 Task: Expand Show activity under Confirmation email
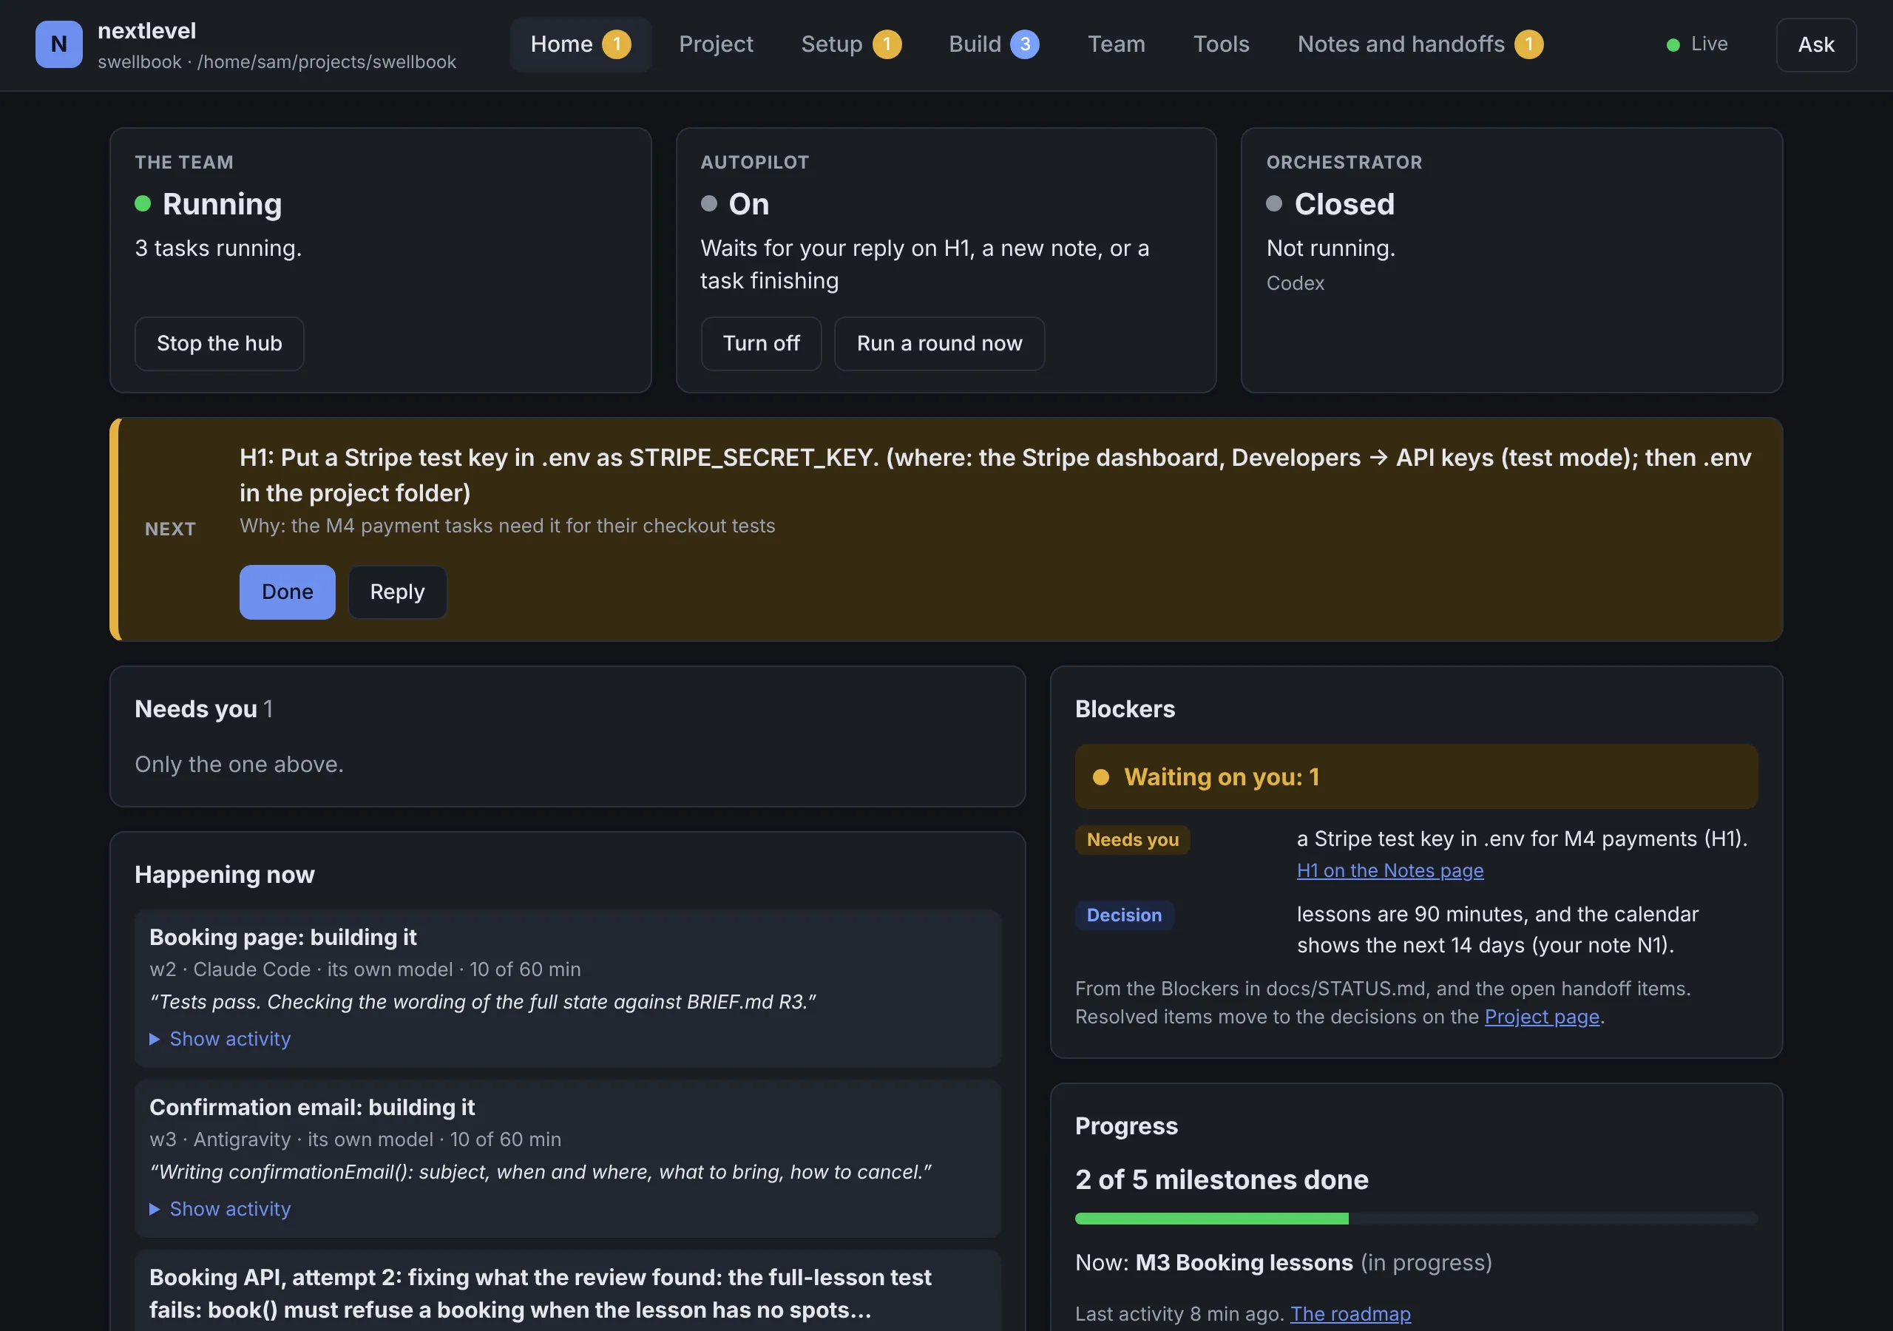pos(220,1209)
